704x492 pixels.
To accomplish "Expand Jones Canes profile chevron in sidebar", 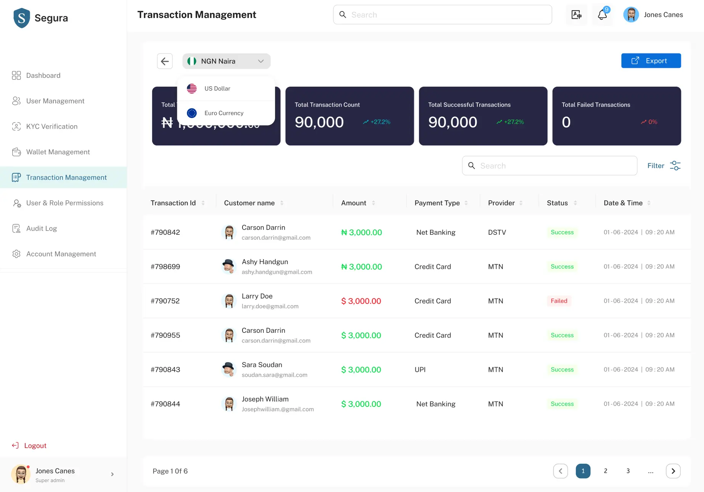I will coord(112,474).
